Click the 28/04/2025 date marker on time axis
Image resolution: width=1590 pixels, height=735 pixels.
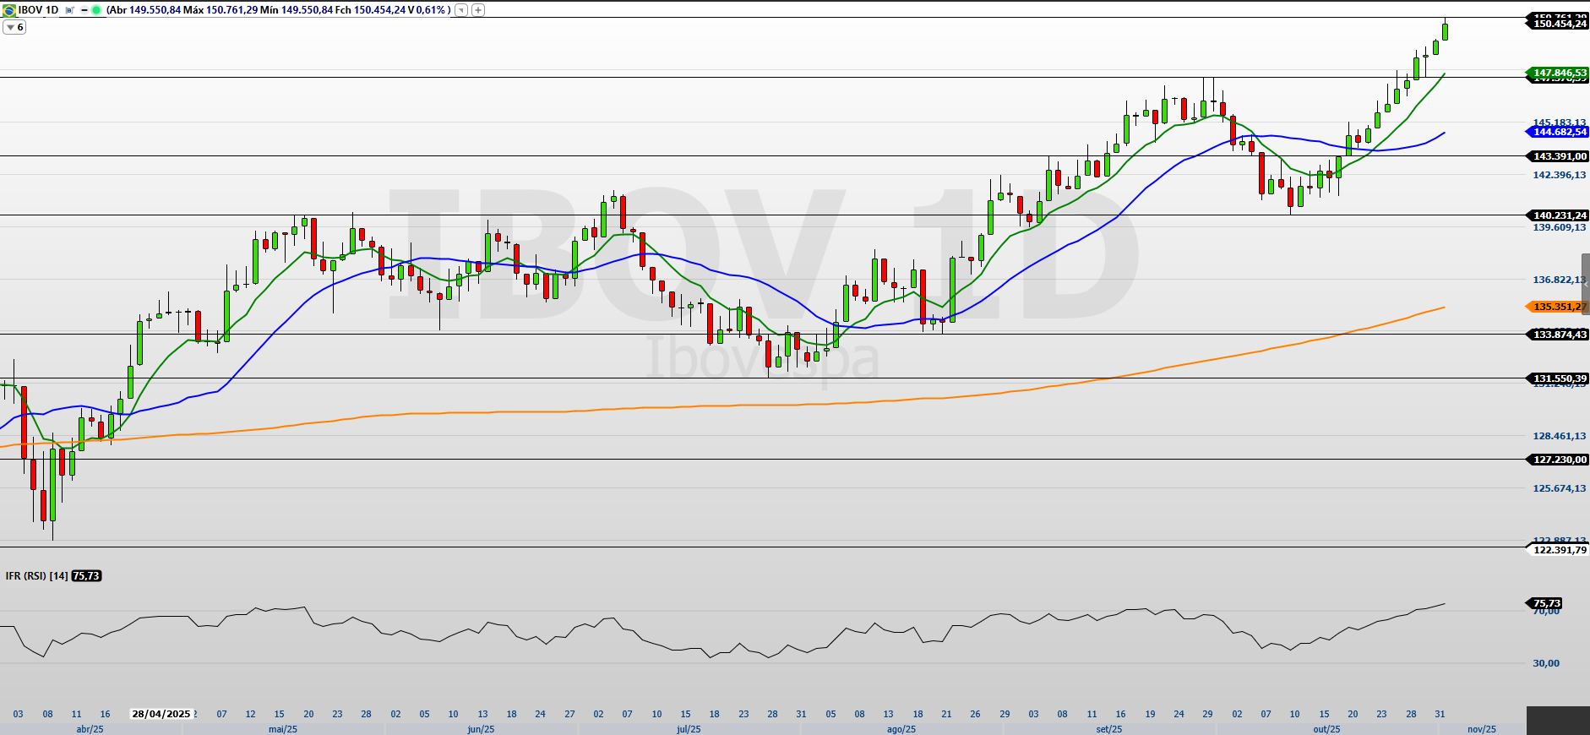[x=161, y=714]
